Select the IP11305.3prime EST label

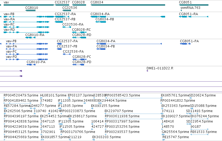70,101
